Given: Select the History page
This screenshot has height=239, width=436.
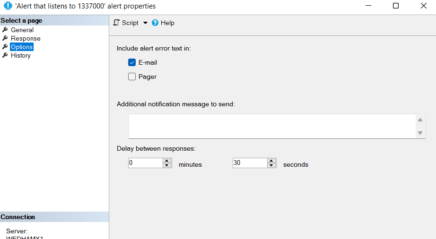Looking at the screenshot, I should (x=21, y=55).
